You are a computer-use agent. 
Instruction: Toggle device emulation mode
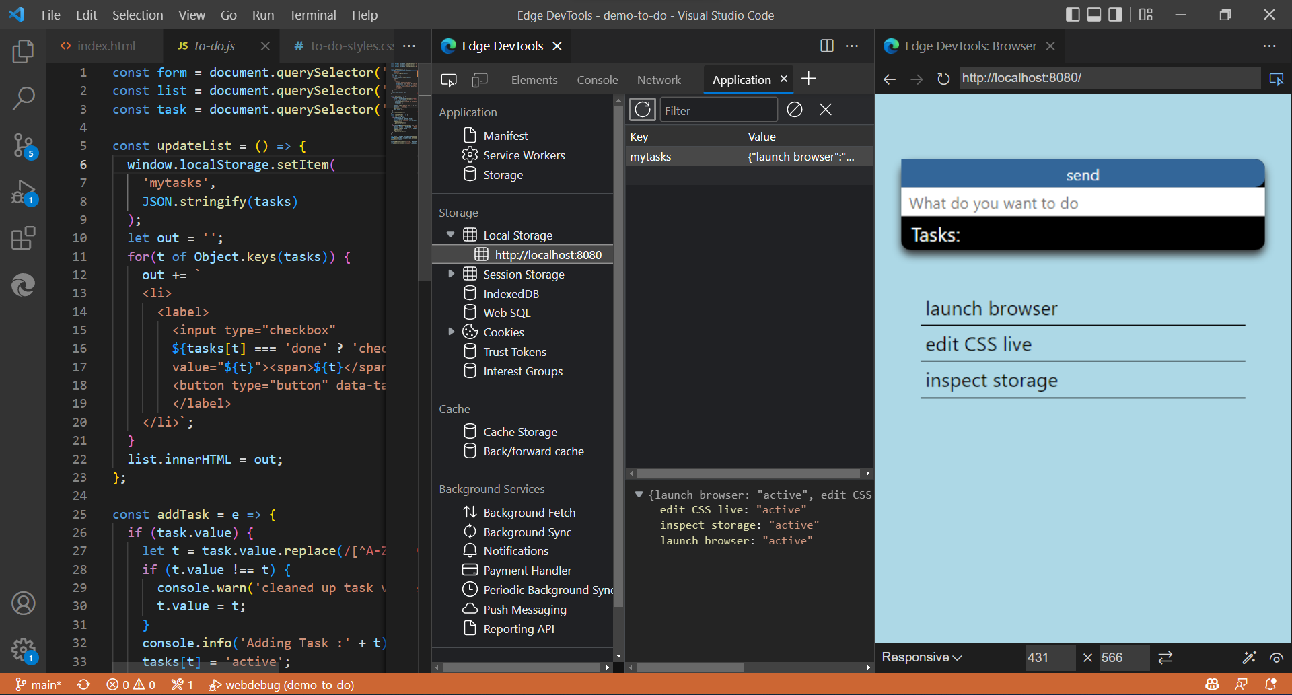pos(480,79)
